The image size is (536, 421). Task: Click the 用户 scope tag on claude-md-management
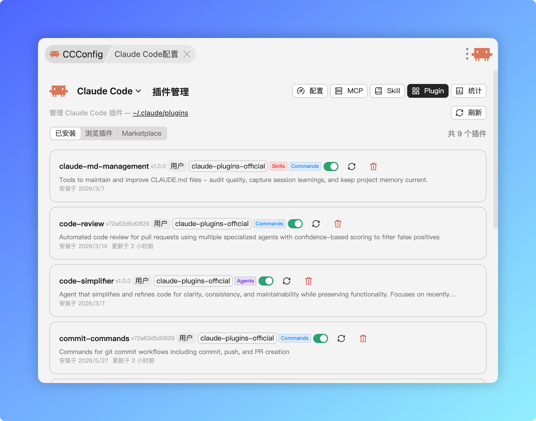pyautogui.click(x=177, y=166)
